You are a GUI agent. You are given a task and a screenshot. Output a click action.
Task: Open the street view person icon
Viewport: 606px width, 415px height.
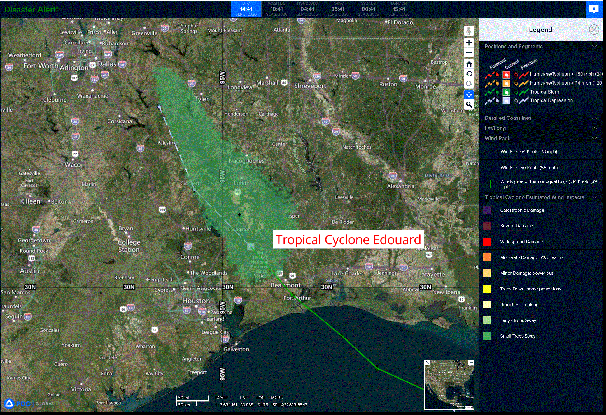pos(469,31)
